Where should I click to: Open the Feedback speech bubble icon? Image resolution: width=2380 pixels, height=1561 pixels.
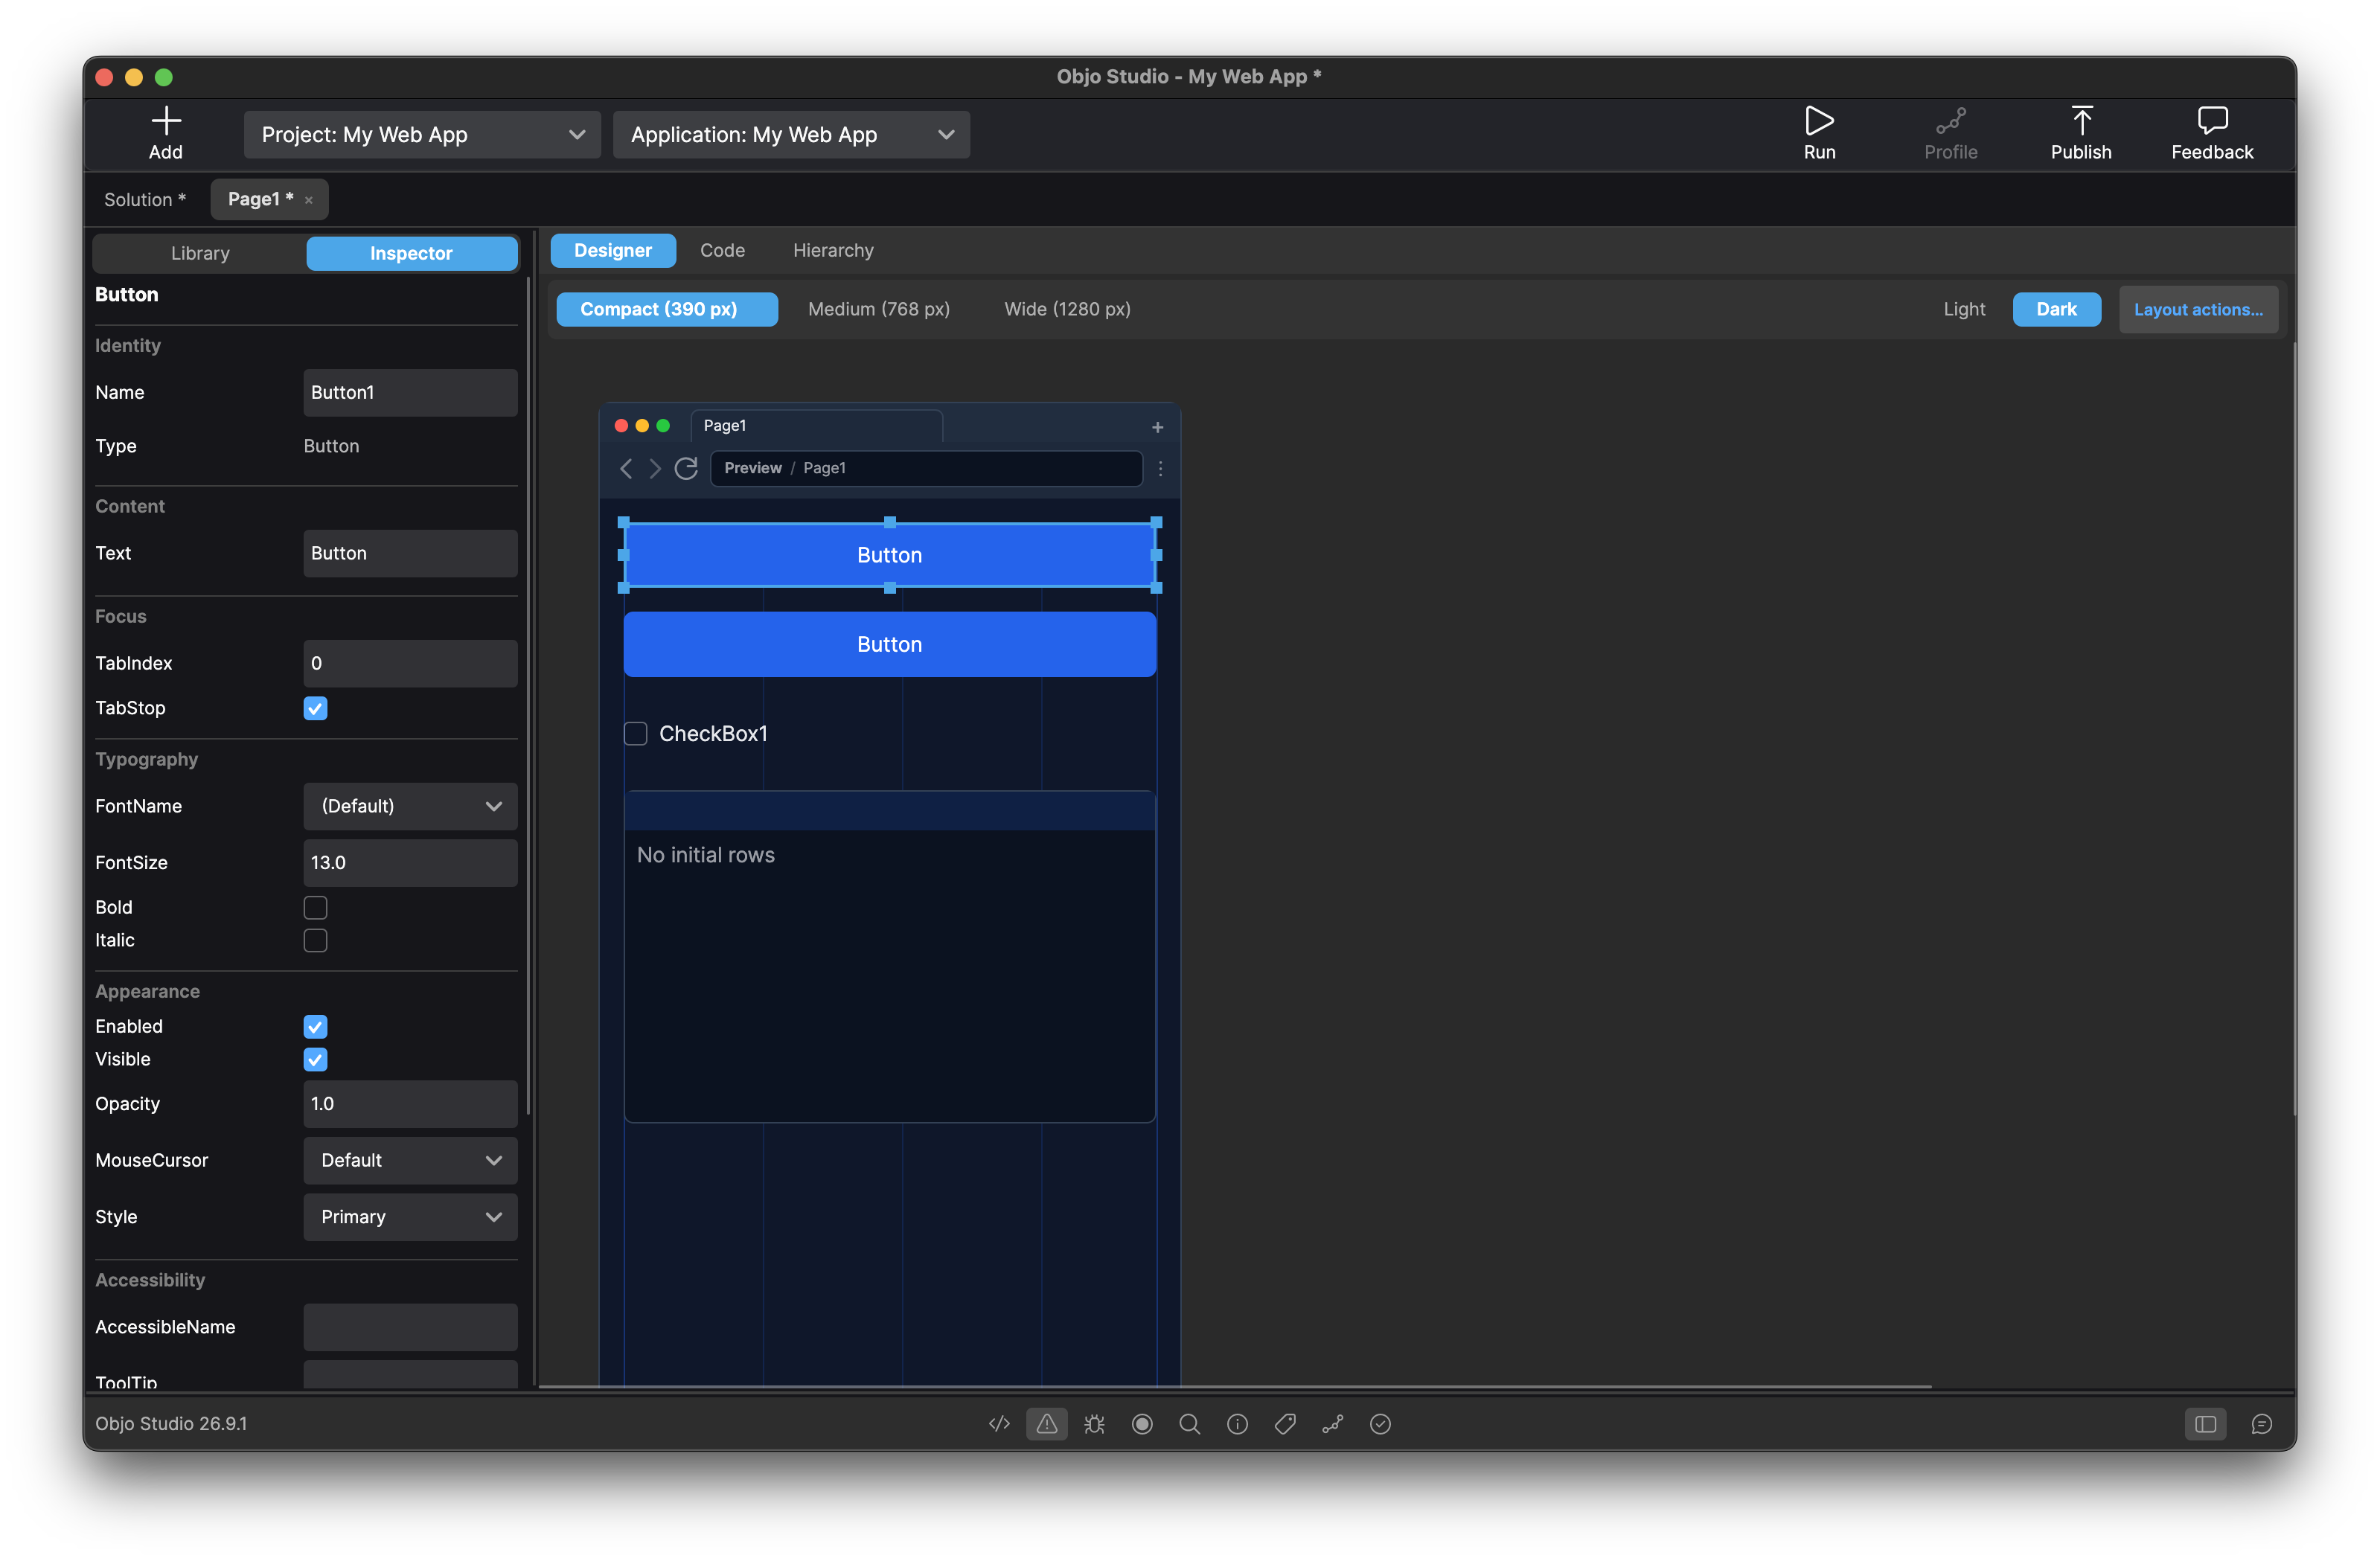[x=2212, y=121]
